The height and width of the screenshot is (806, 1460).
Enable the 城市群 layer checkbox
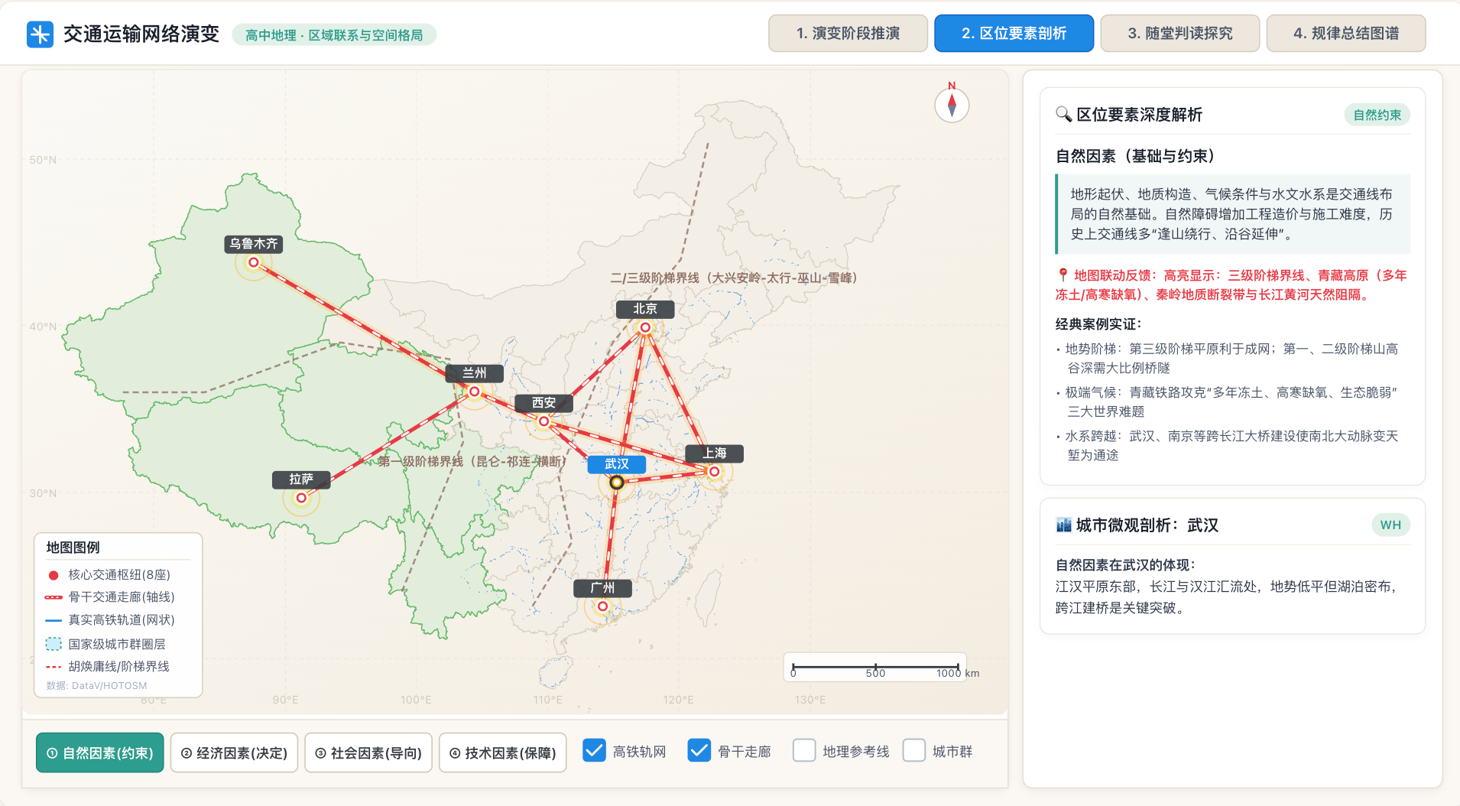click(x=914, y=751)
